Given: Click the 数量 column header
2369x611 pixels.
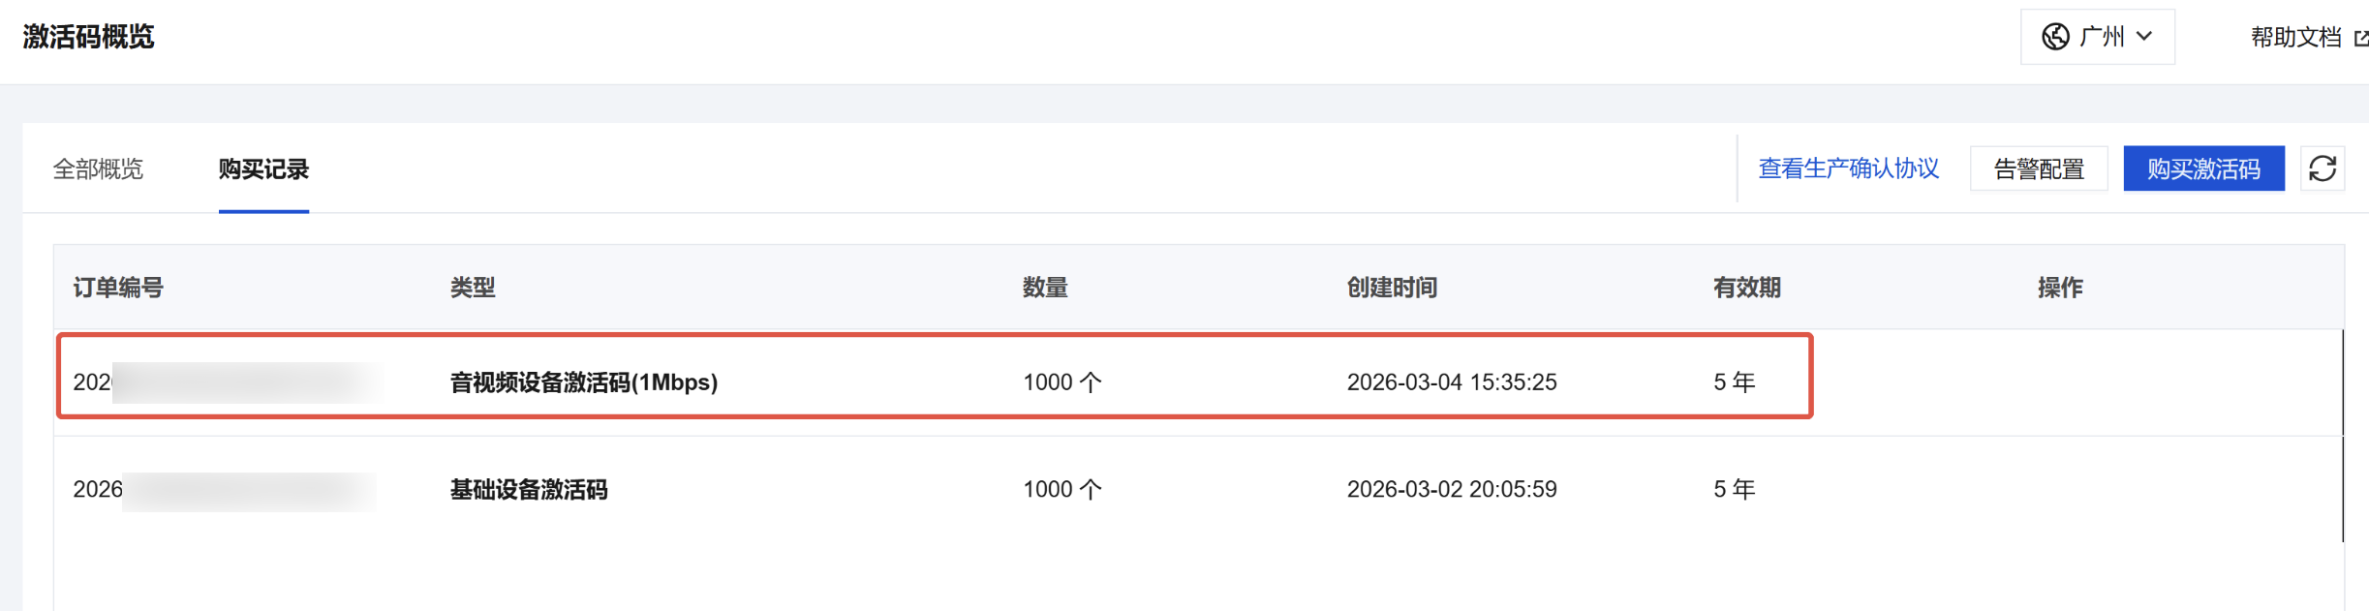Looking at the screenshot, I should pyautogui.click(x=1045, y=288).
